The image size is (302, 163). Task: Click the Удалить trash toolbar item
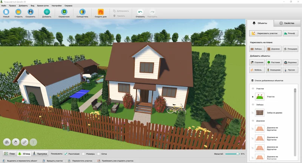tap(119, 16)
